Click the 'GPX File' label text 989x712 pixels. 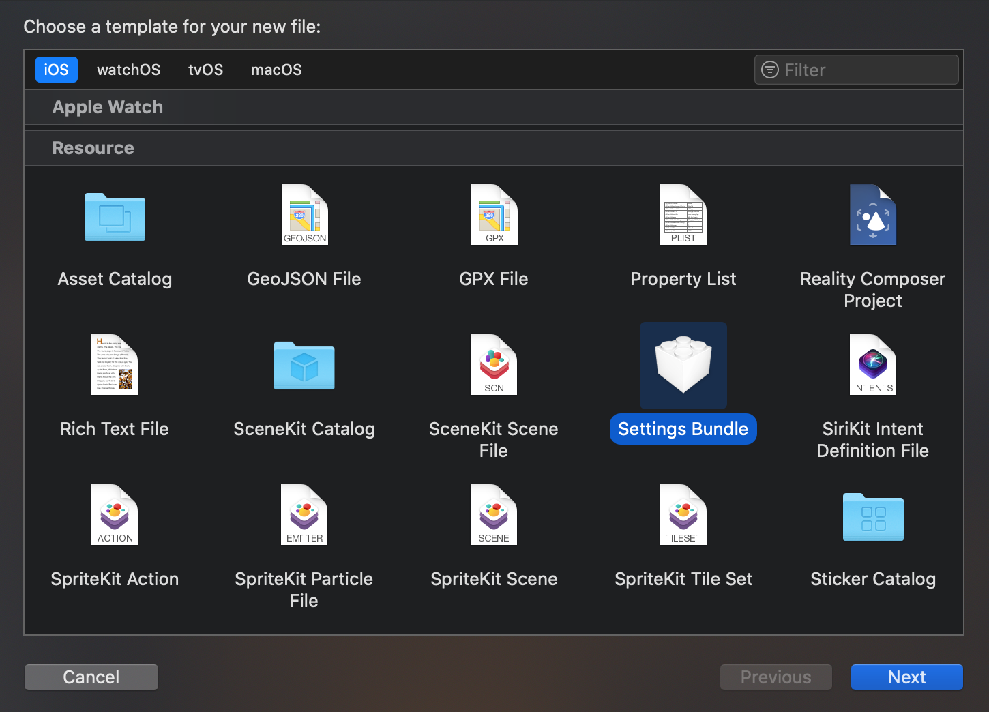[x=494, y=279]
